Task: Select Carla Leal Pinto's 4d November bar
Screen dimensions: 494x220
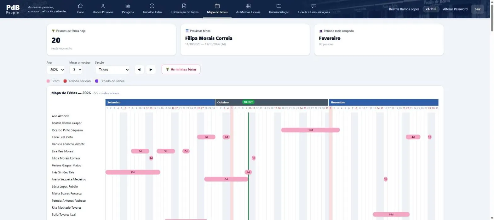Action: tap(413, 137)
